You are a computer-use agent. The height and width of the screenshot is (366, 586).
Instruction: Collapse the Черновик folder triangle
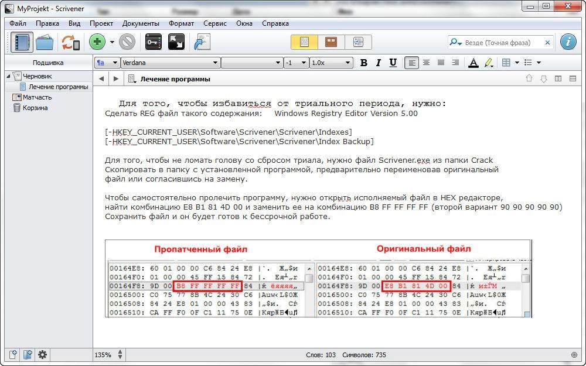tap(9, 76)
